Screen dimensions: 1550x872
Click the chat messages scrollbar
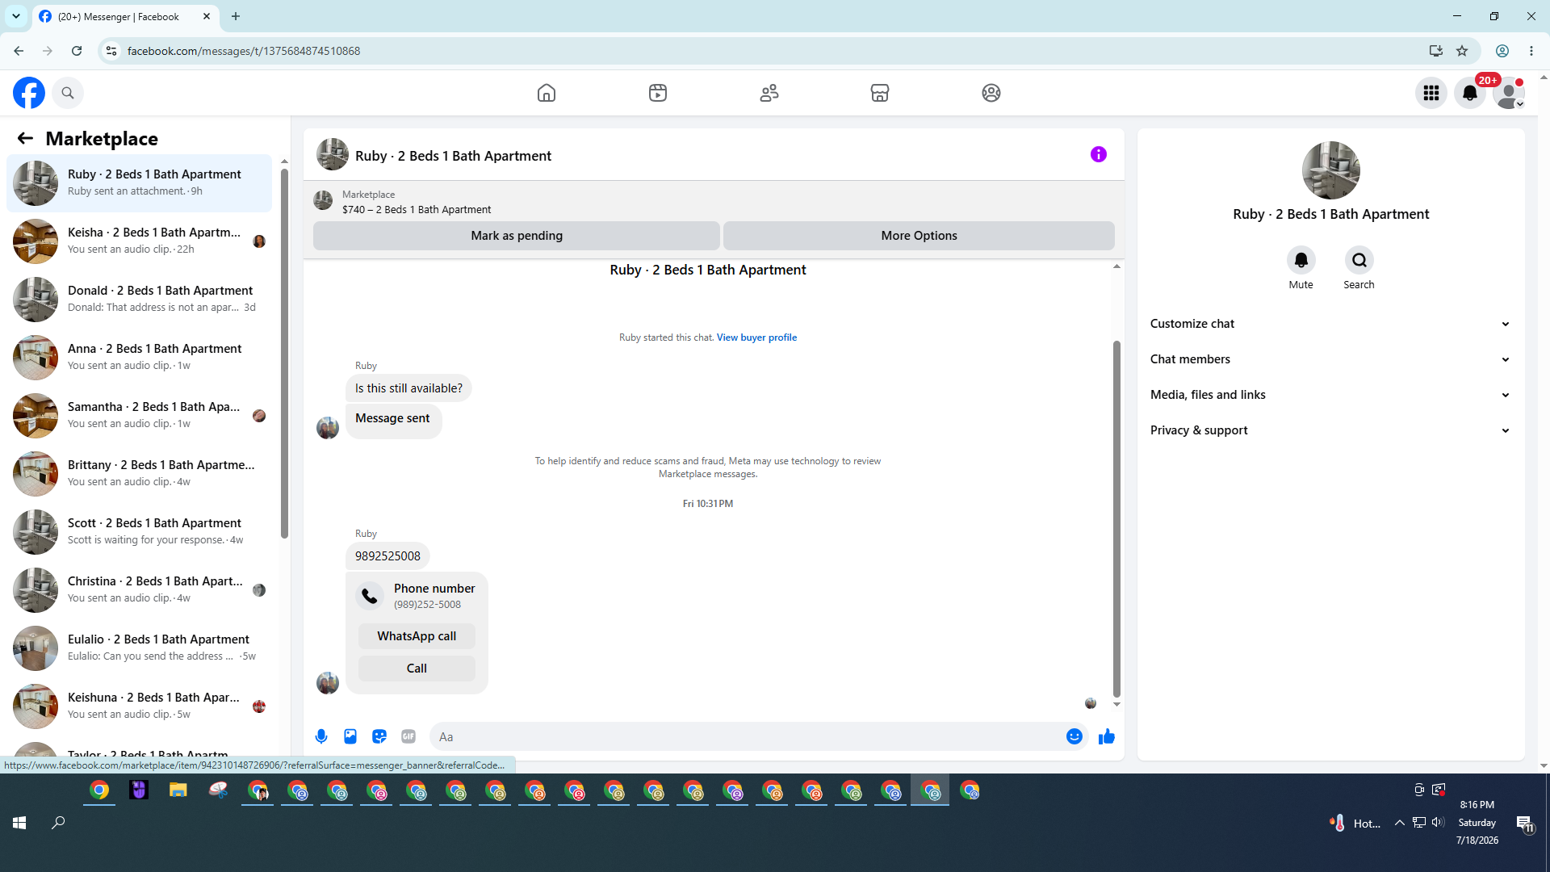(1116, 518)
